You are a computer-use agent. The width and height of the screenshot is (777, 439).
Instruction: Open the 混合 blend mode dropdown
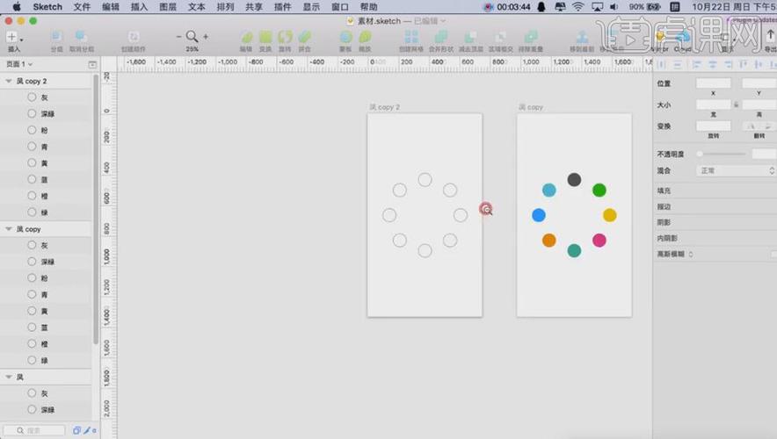pos(736,170)
